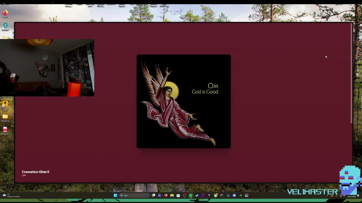The width and height of the screenshot is (362, 203).
Task: Open the XboxGames desktop folder
Action: pyautogui.click(x=5, y=118)
